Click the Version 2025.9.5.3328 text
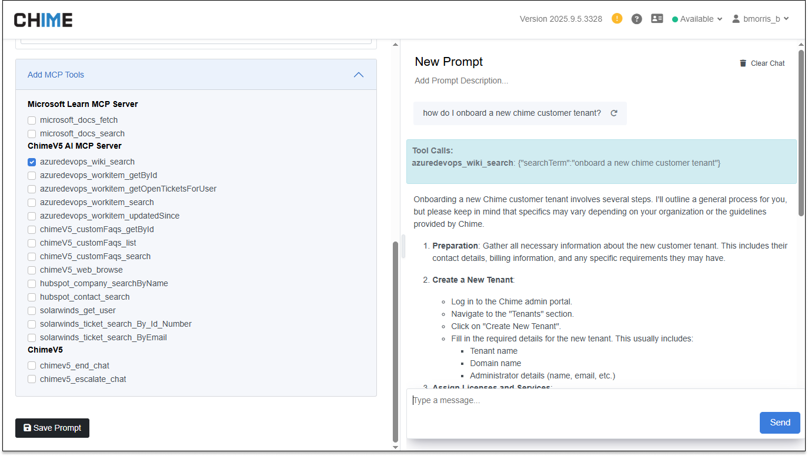The height and width of the screenshot is (456, 808). pyautogui.click(x=561, y=19)
